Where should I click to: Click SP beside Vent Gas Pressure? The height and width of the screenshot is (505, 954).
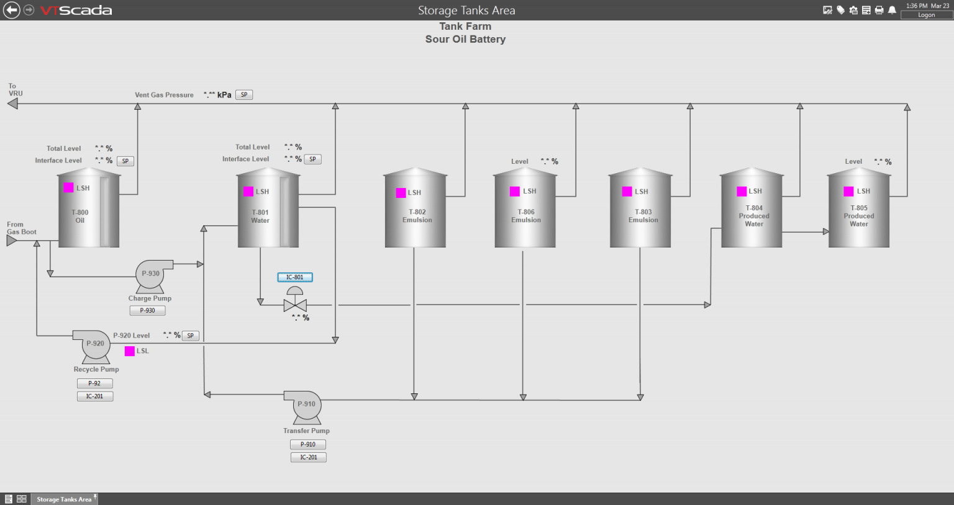click(x=243, y=94)
